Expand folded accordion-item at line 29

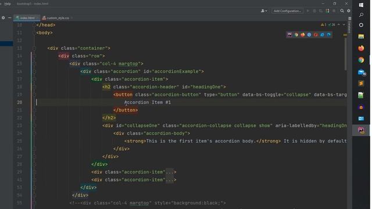tap(34, 172)
